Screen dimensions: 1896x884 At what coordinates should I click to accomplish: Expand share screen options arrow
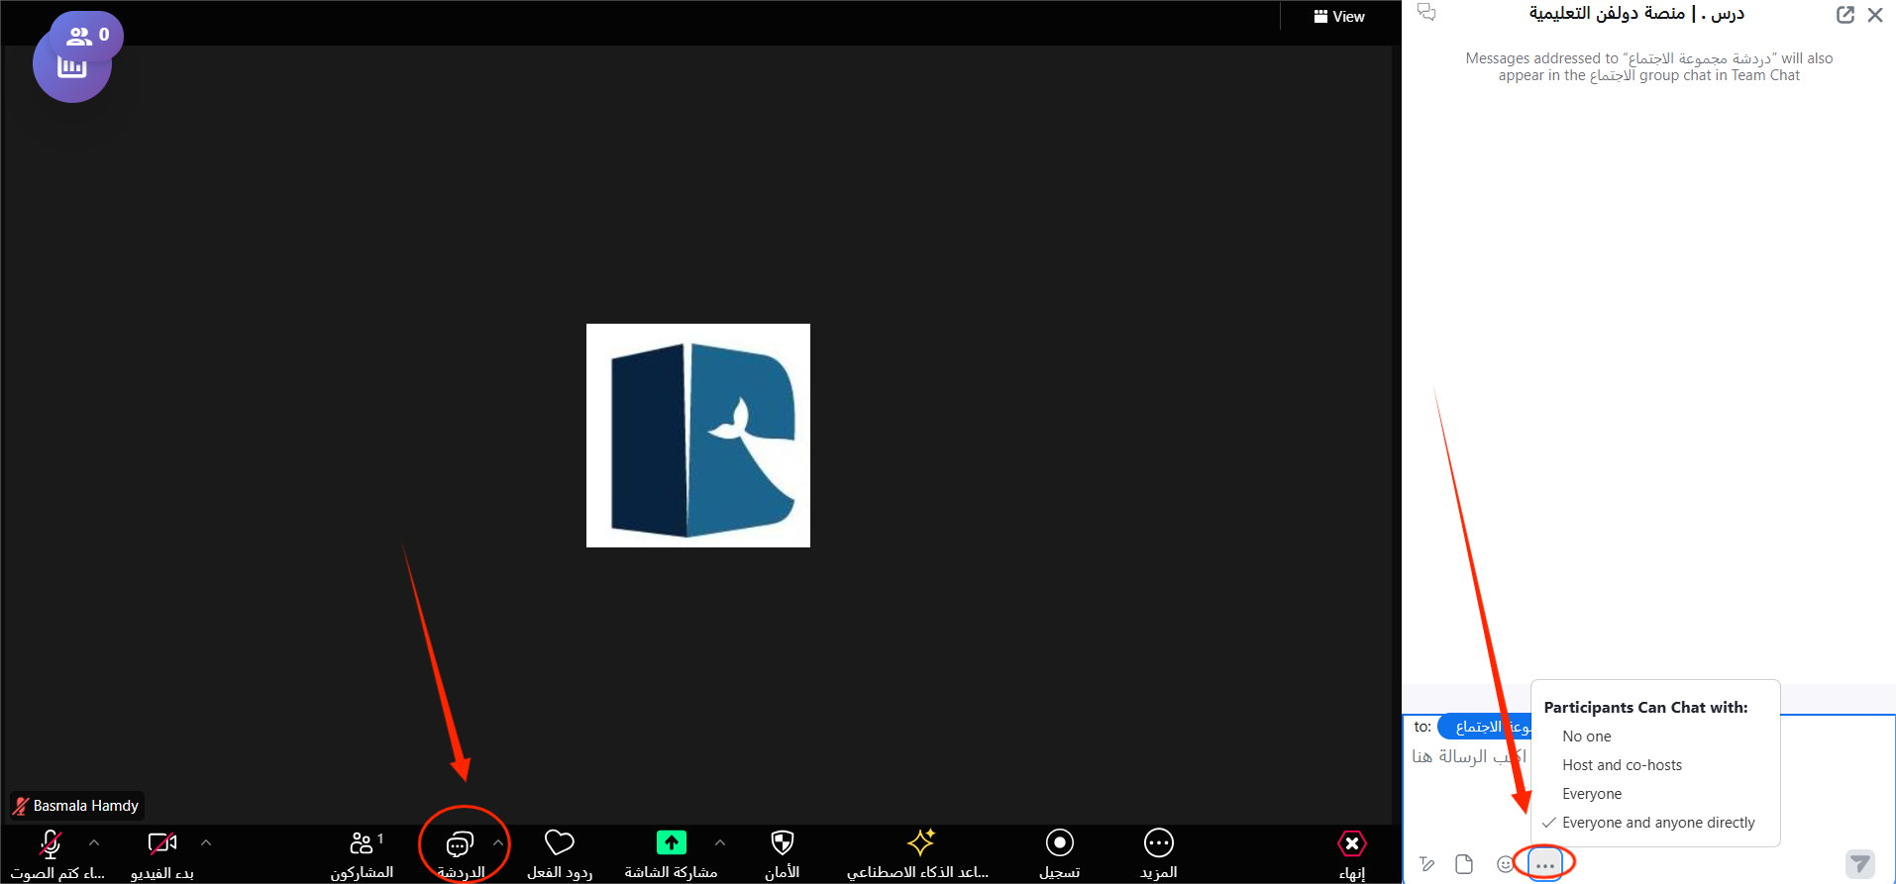click(720, 843)
